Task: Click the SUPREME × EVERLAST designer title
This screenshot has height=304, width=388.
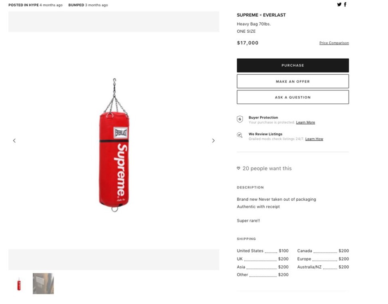Action: 261,15
